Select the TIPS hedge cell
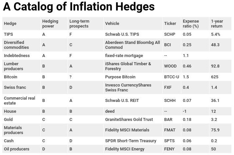234x155 pixels. coord(9,34)
